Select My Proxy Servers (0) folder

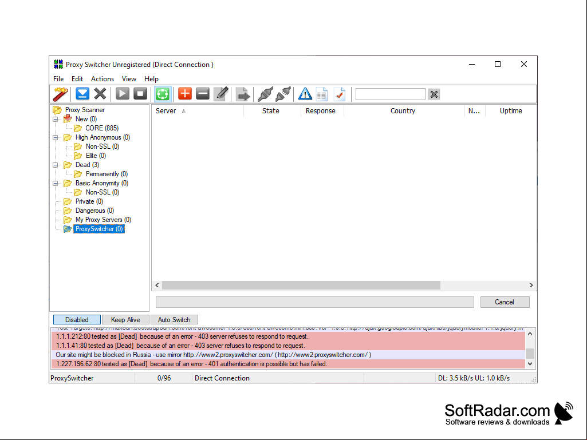point(103,220)
